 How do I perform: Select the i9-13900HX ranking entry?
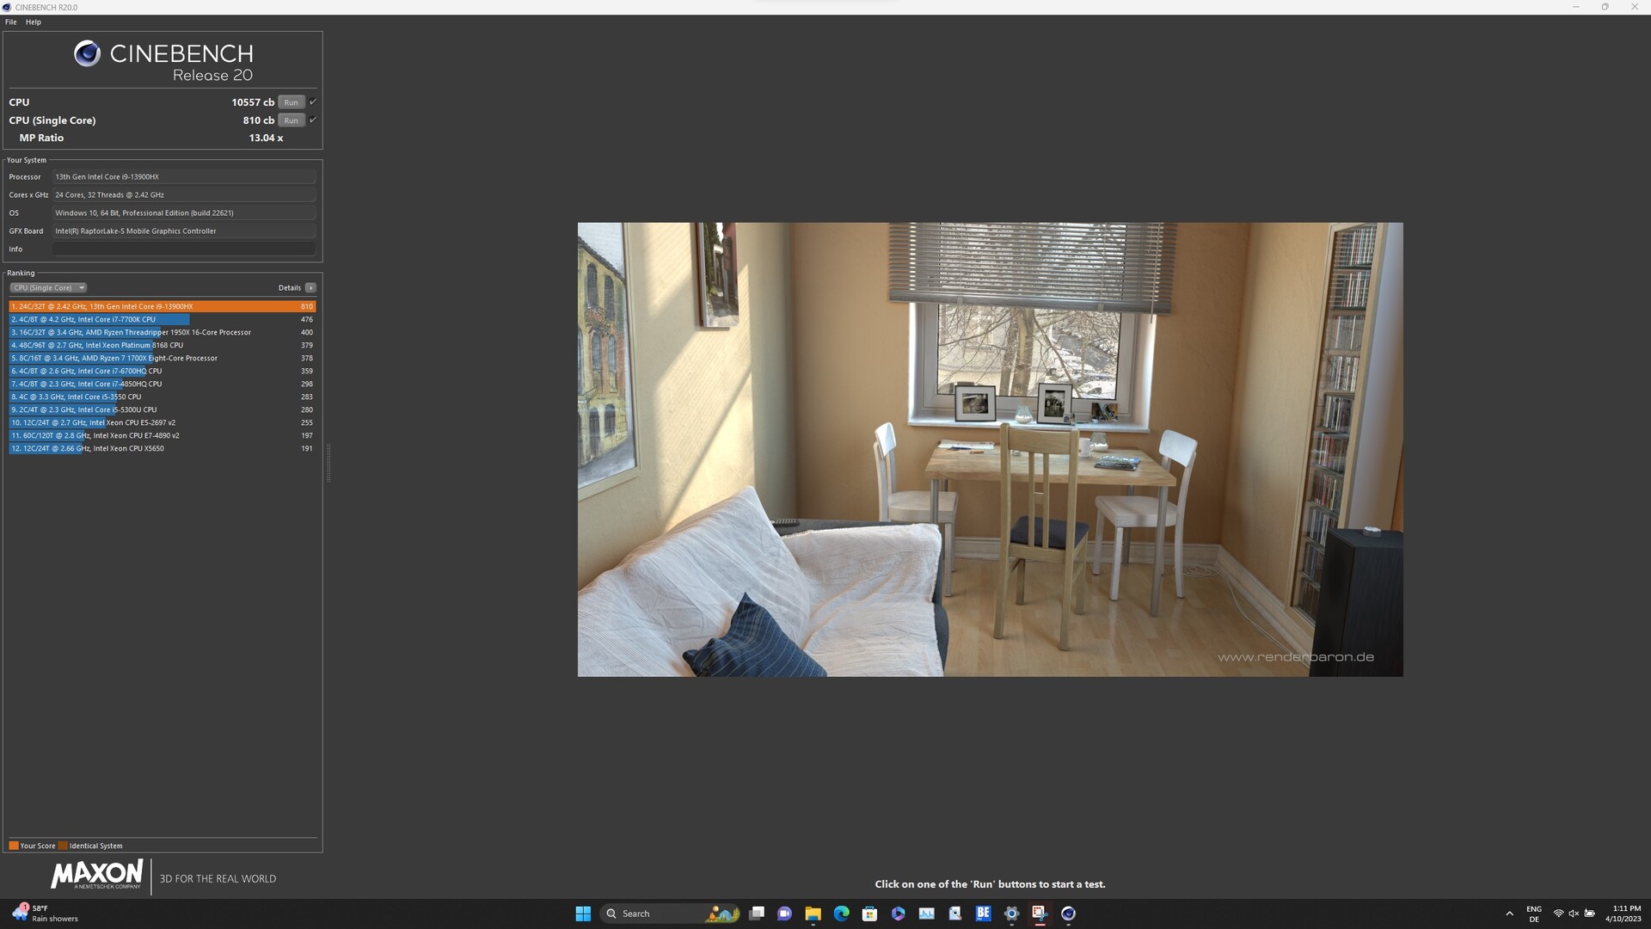tap(162, 306)
